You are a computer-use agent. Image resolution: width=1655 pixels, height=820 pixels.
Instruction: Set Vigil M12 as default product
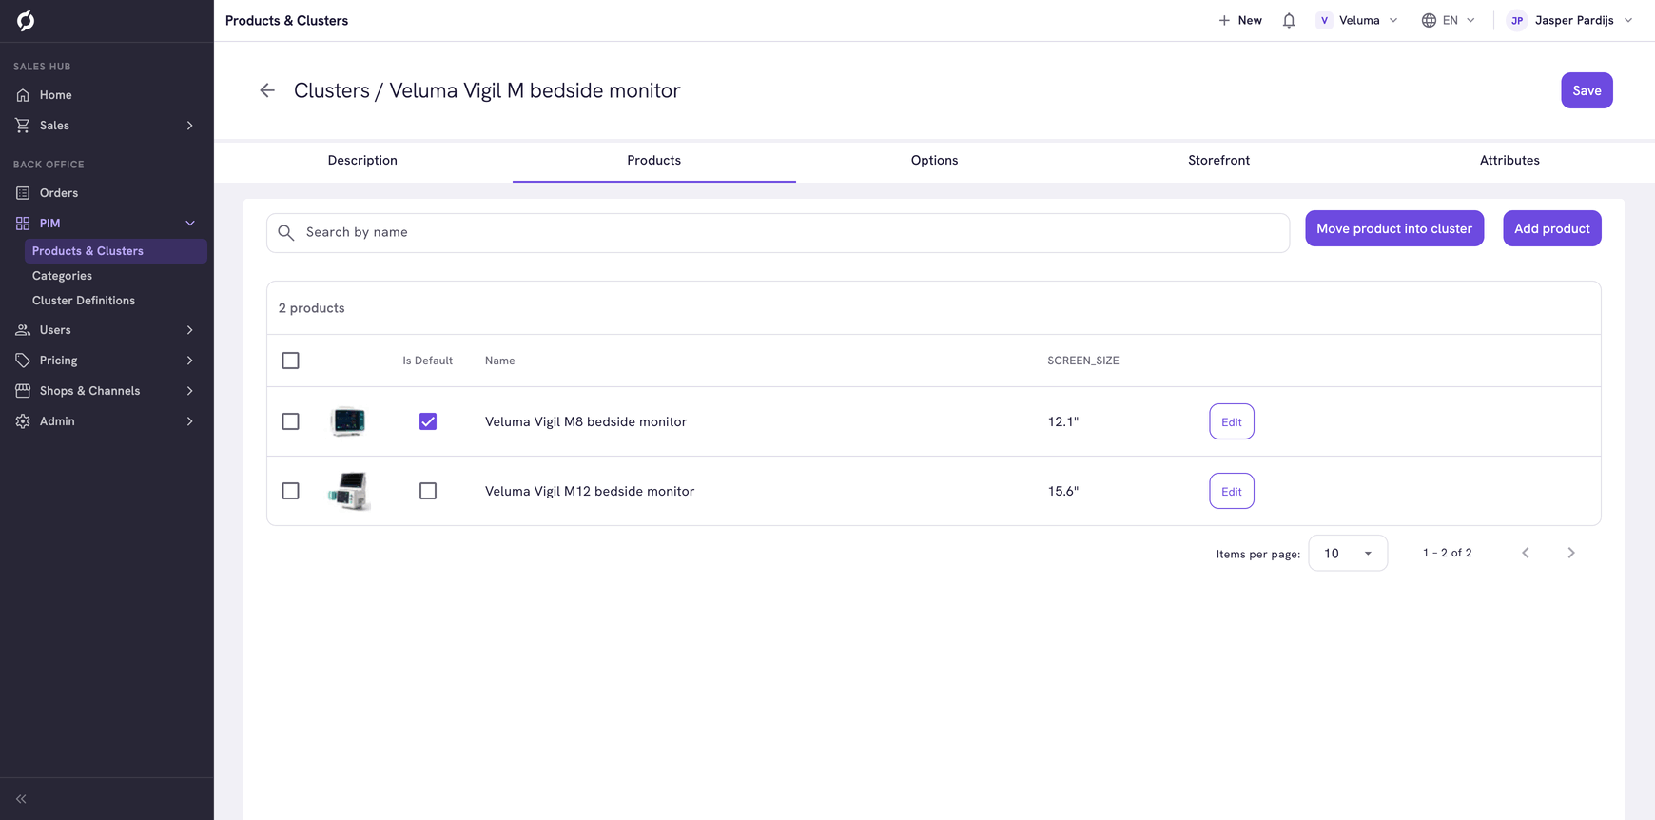(x=428, y=491)
